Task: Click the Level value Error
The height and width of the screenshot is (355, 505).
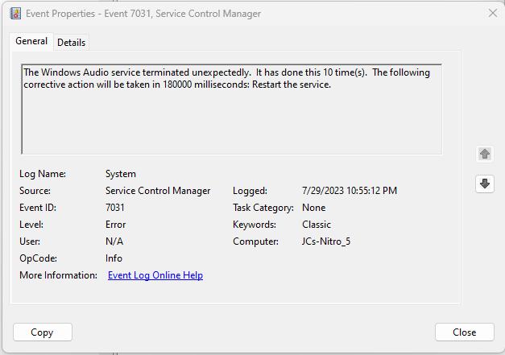Action: pos(116,225)
